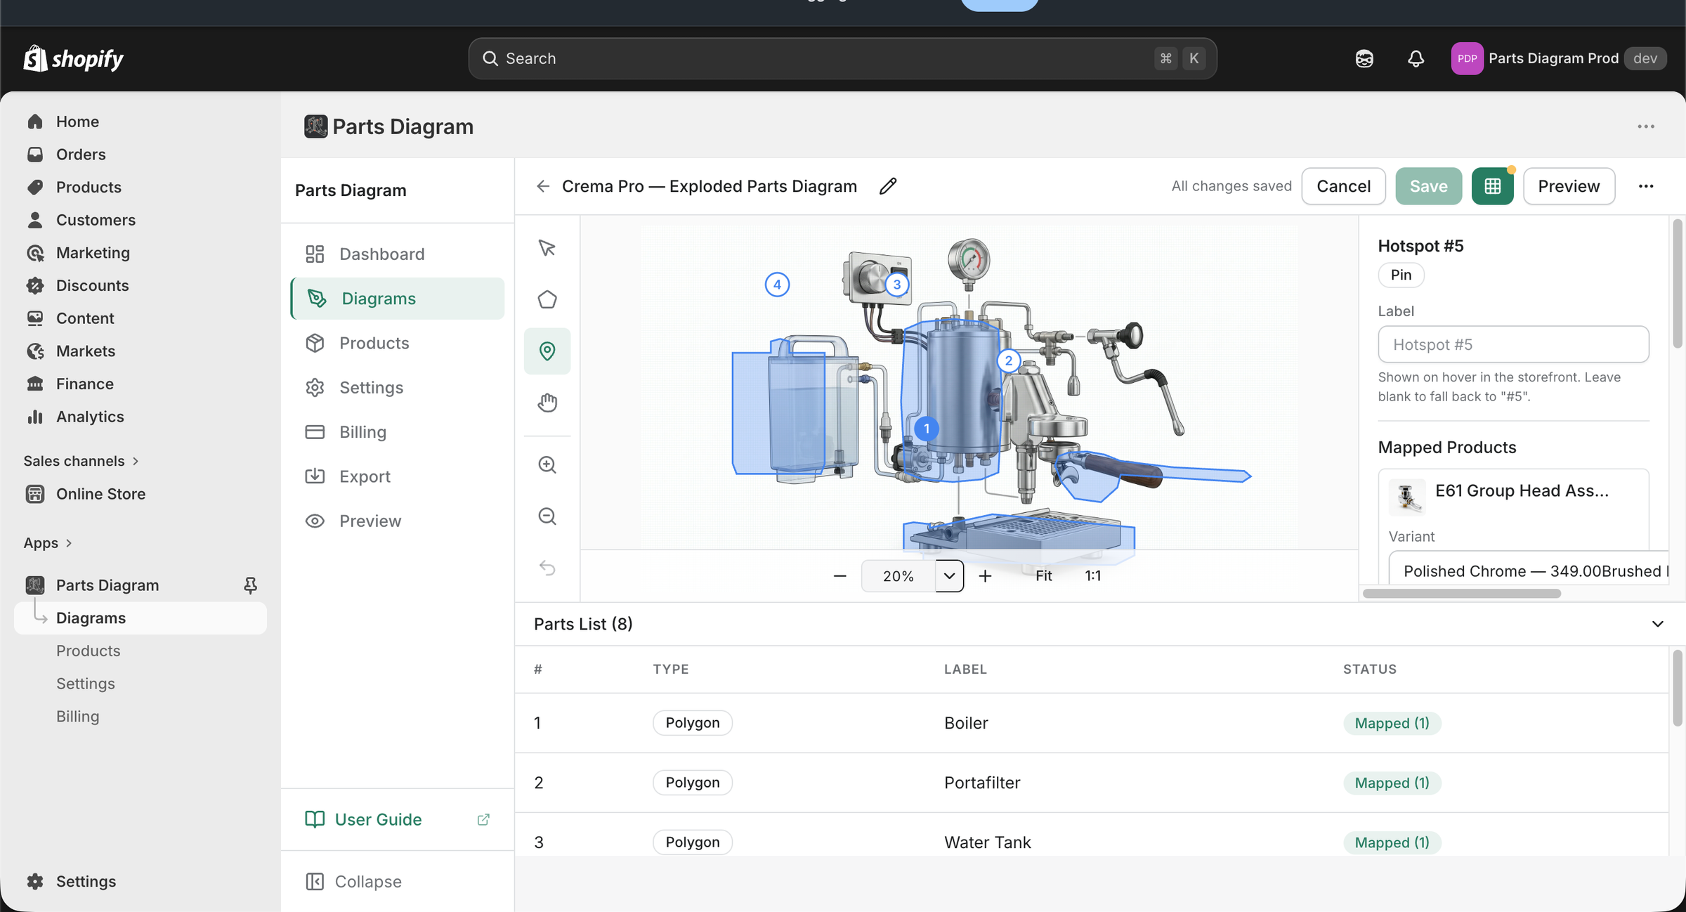Expand the Apps section
Viewport: 1686px width, 912px height.
[47, 543]
